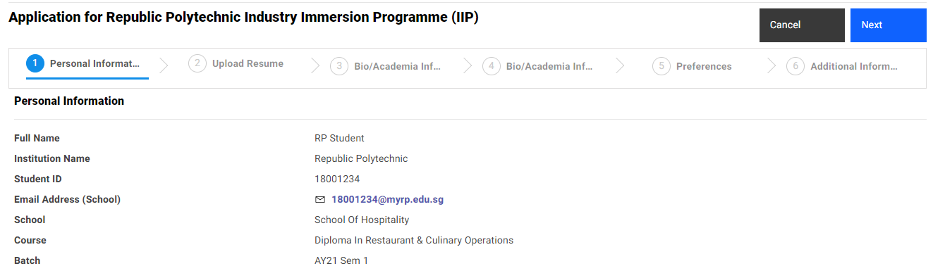Select the step 5 numbered circle

[x=661, y=67]
